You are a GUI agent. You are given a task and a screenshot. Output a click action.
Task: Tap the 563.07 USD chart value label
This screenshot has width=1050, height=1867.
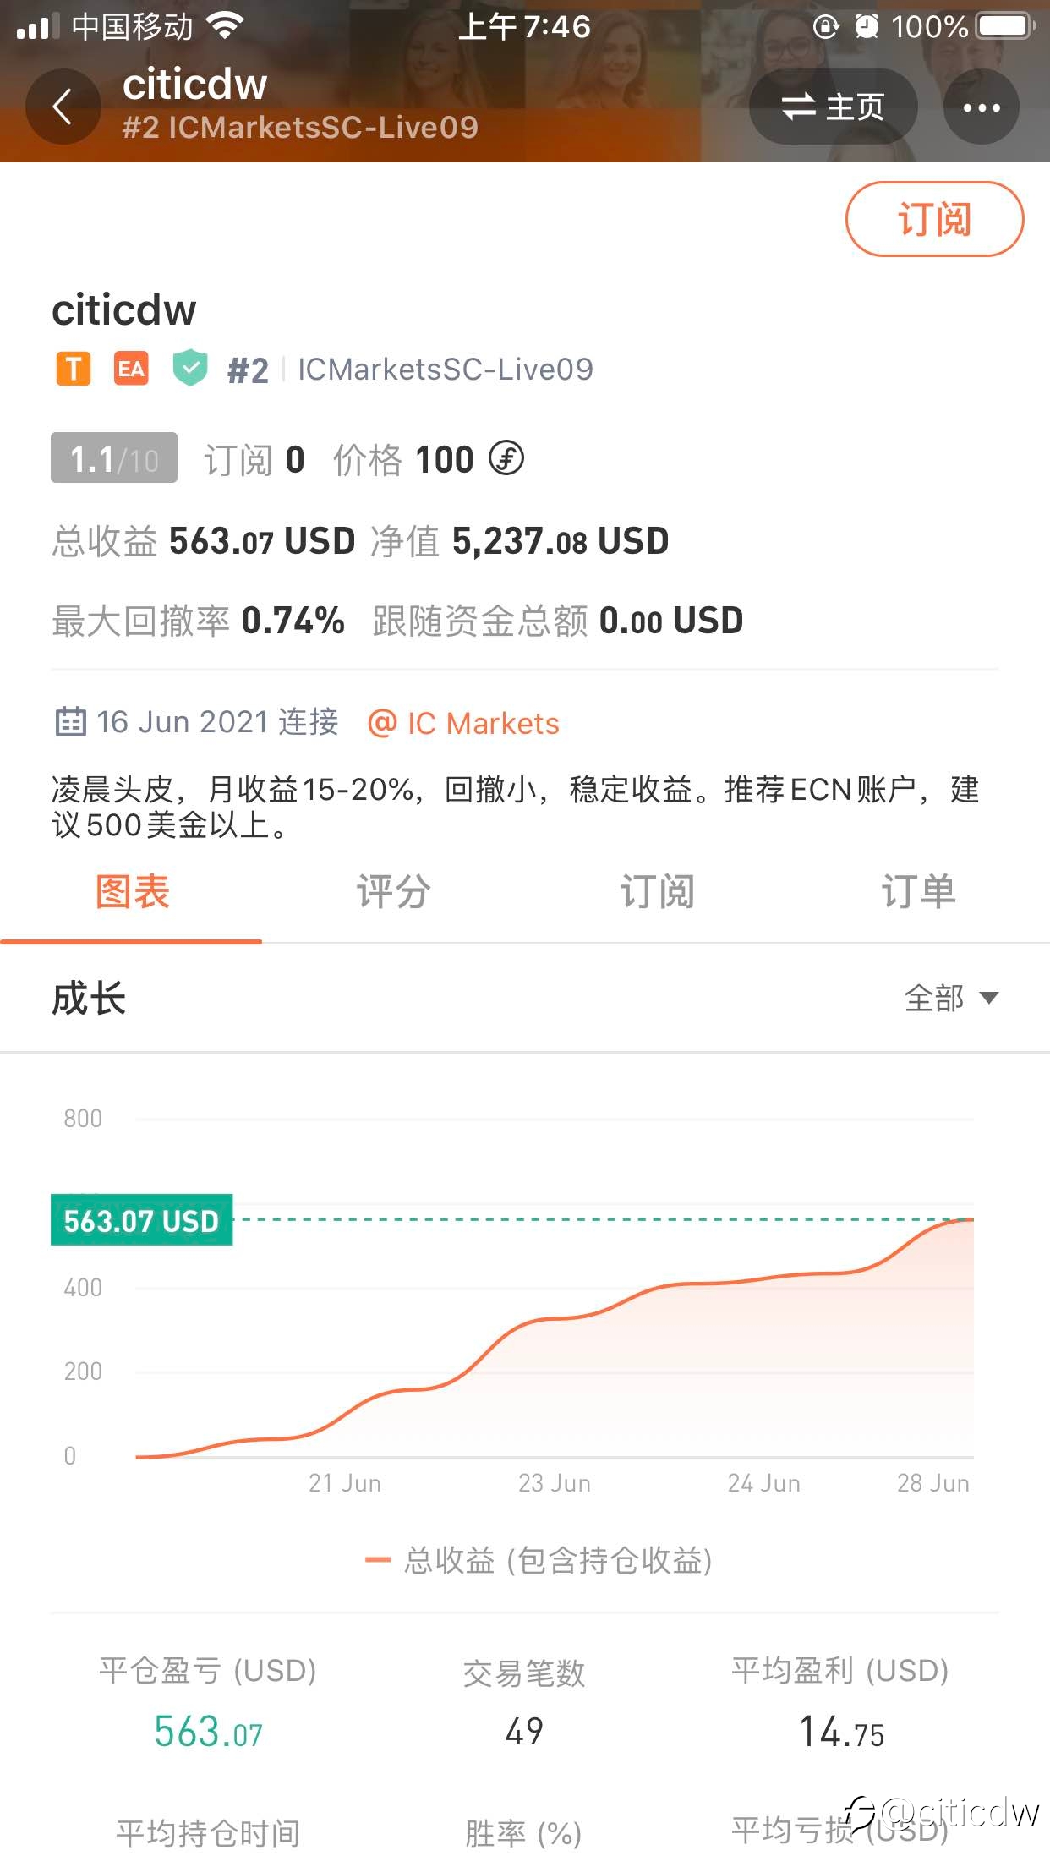tap(141, 1220)
